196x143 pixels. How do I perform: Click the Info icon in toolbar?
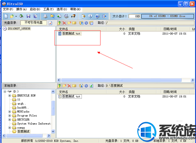90,16
